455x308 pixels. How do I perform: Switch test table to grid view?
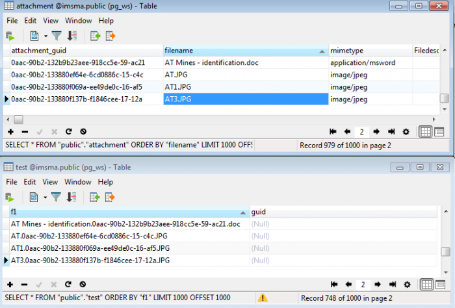(426, 285)
